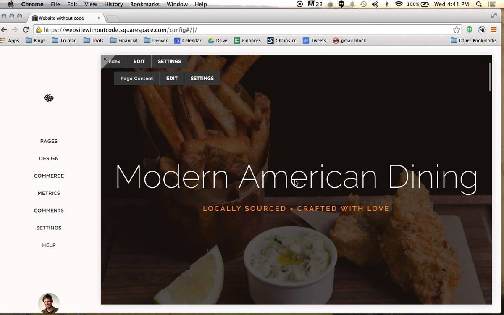Image resolution: width=504 pixels, height=315 pixels.
Task: Click EDIT next to Page Content
Action: coord(172,78)
